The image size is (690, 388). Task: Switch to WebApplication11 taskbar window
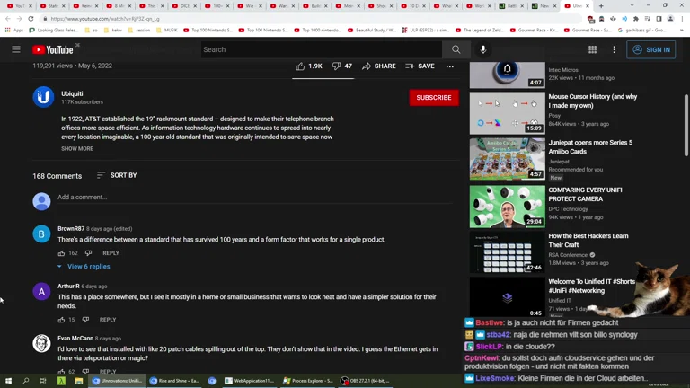click(x=250, y=381)
